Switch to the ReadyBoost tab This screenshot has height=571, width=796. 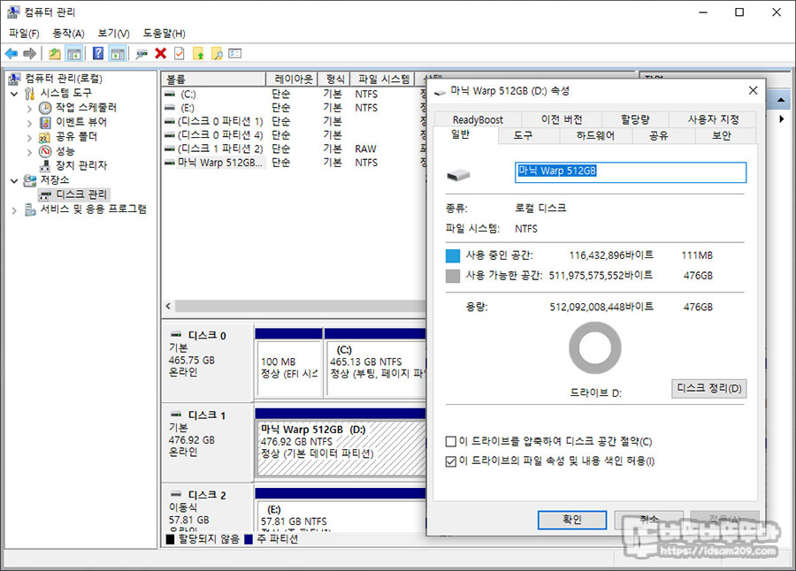click(478, 120)
